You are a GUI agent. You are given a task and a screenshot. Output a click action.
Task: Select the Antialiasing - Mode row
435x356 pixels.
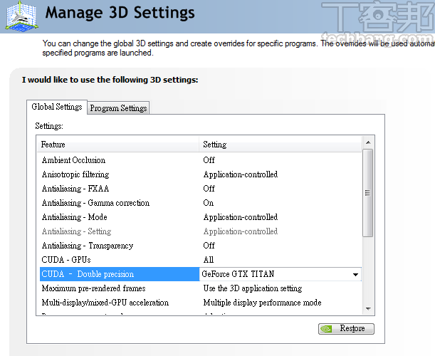[199, 217]
